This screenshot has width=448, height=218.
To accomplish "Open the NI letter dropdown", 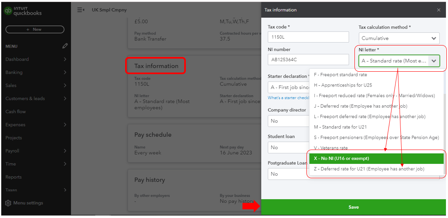I will pyautogui.click(x=399, y=61).
